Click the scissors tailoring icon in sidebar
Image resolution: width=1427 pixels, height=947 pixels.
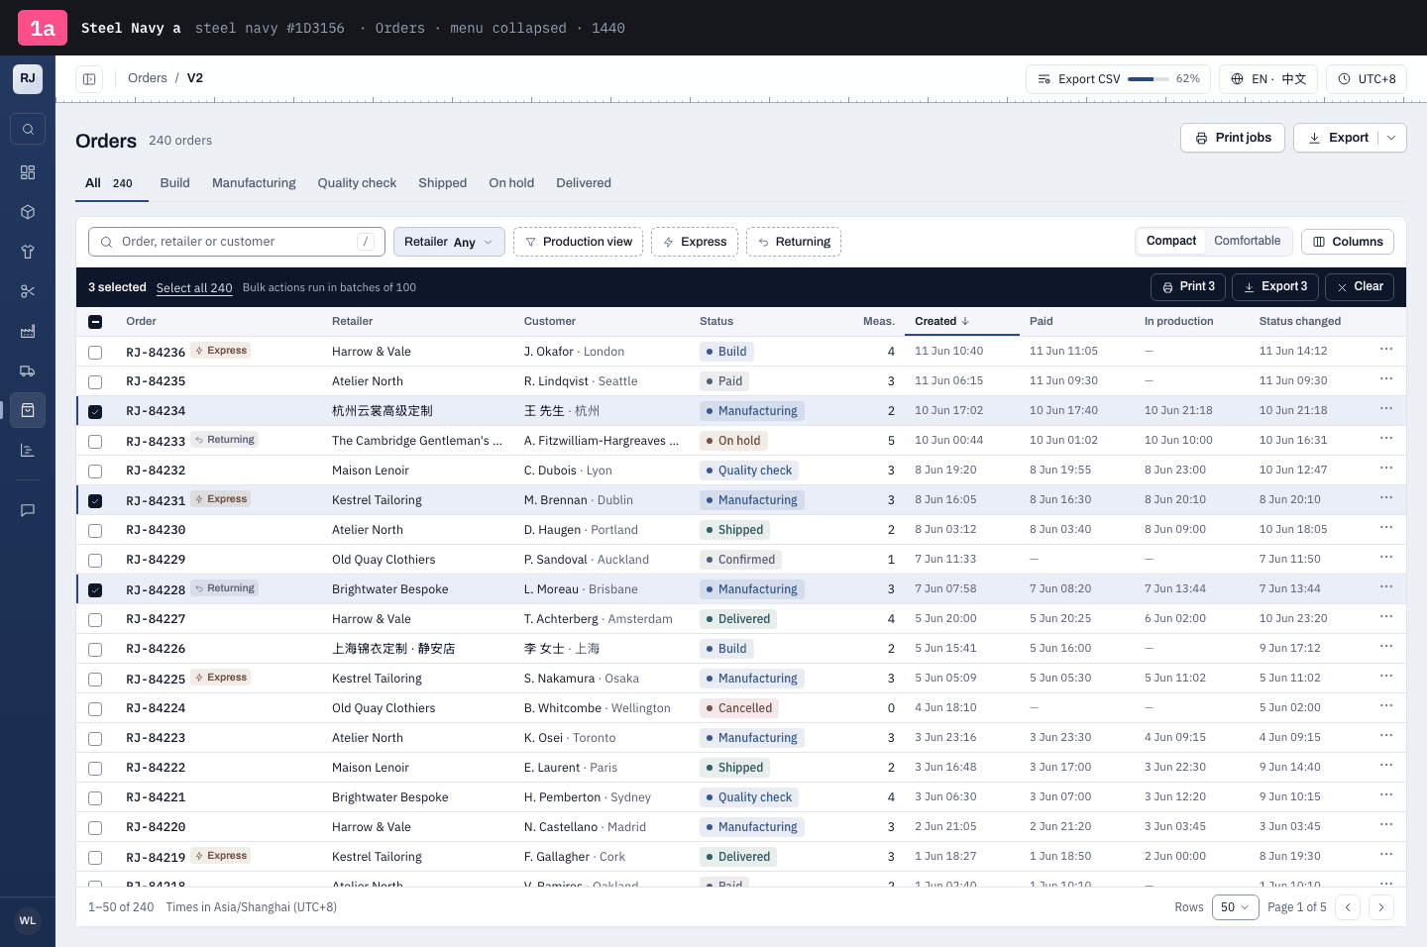pos(28,291)
